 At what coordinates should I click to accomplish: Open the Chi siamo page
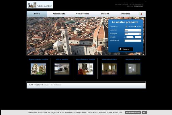coord(125,14)
